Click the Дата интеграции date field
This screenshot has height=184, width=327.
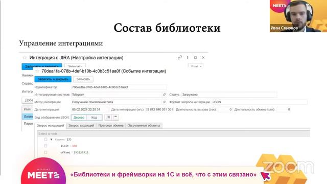click(x=90, y=109)
